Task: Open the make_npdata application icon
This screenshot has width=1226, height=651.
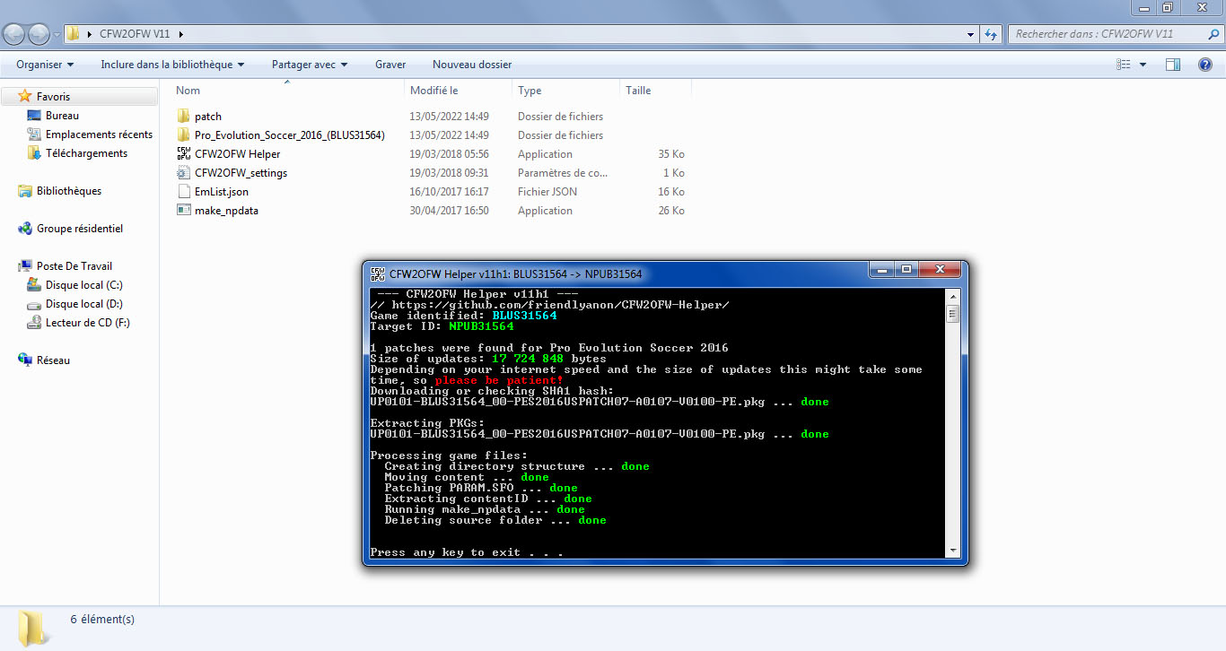Action: [184, 211]
